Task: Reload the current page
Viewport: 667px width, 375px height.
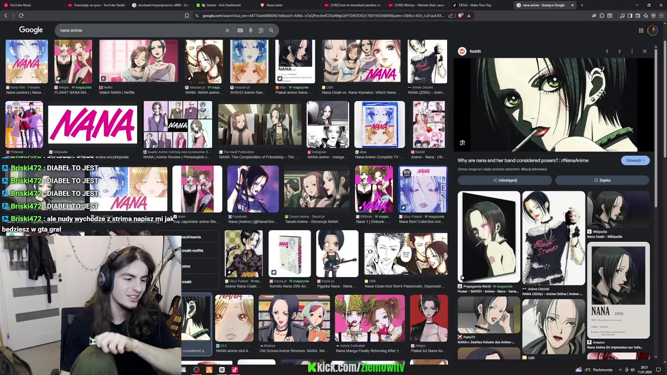Action: pyautogui.click(x=21, y=16)
